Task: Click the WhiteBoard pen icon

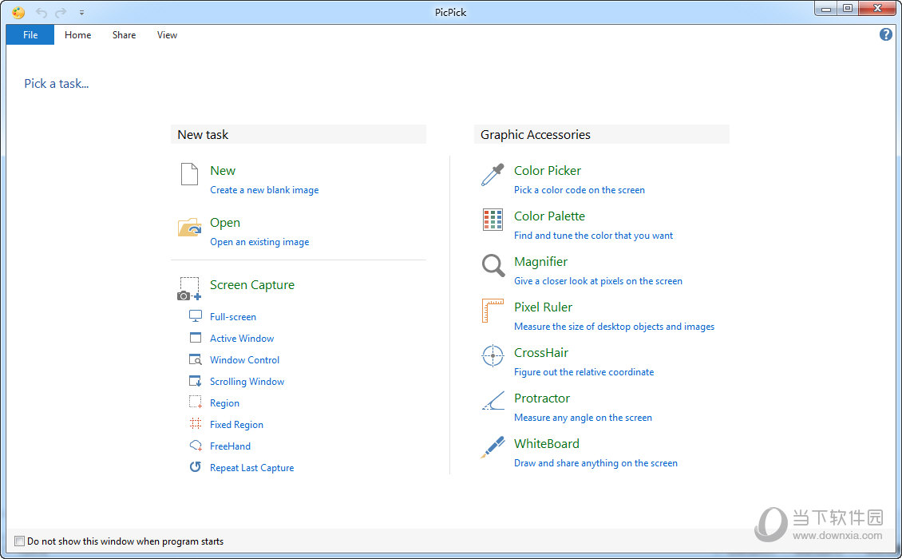Action: tap(493, 446)
